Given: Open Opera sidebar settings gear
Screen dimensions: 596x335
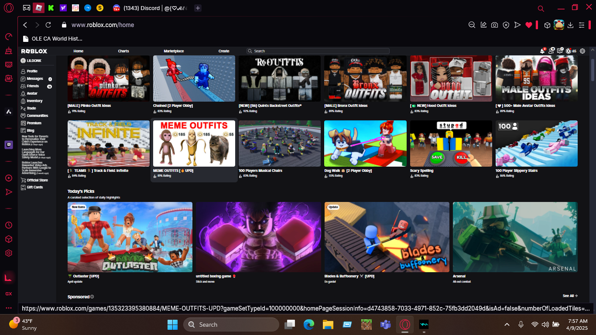Looking at the screenshot, I should 9,253.
